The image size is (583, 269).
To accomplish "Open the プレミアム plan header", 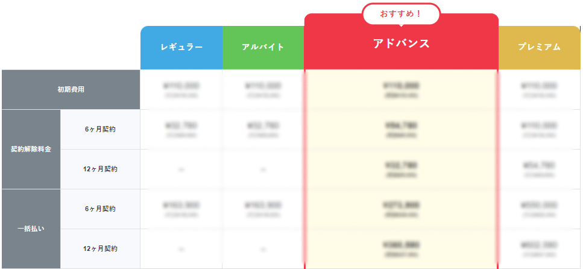I will (539, 48).
